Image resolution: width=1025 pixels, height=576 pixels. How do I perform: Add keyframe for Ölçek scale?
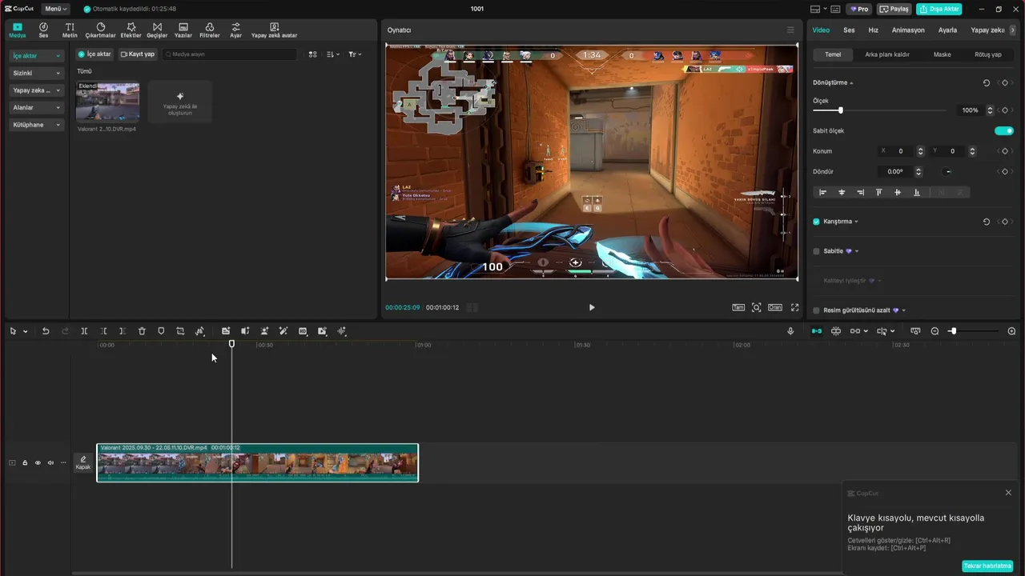point(1005,110)
